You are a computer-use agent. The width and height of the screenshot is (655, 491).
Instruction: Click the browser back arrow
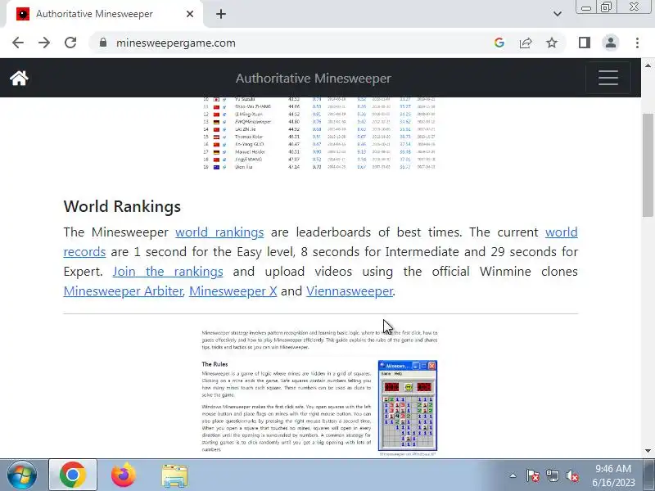click(x=18, y=43)
